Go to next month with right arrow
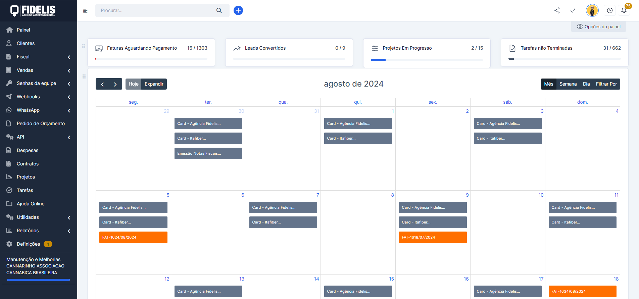 115,84
